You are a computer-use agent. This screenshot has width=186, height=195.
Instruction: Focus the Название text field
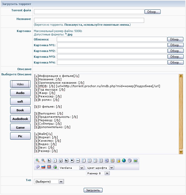[x=89, y=20]
